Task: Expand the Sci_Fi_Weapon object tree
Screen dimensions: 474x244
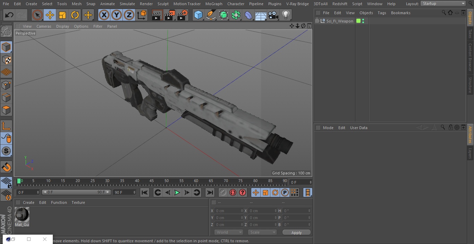Action: click(x=317, y=21)
